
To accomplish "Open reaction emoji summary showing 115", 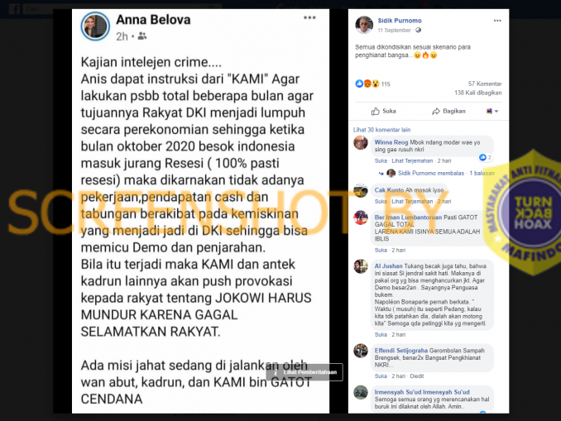I will coord(372,84).
